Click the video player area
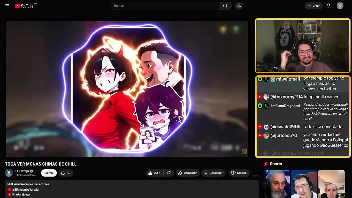 127,89
